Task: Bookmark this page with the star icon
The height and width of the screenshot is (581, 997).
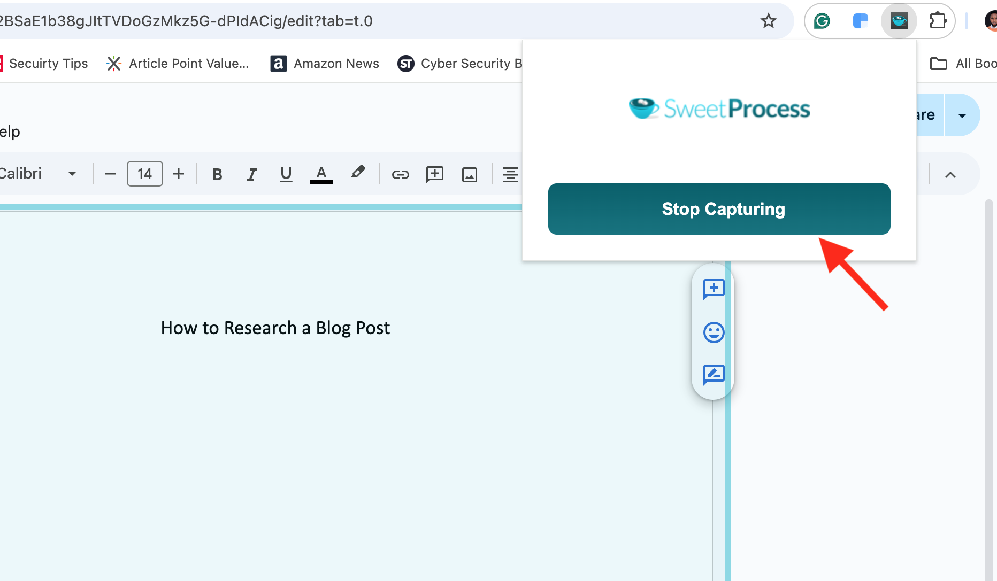Action: pyautogui.click(x=768, y=21)
